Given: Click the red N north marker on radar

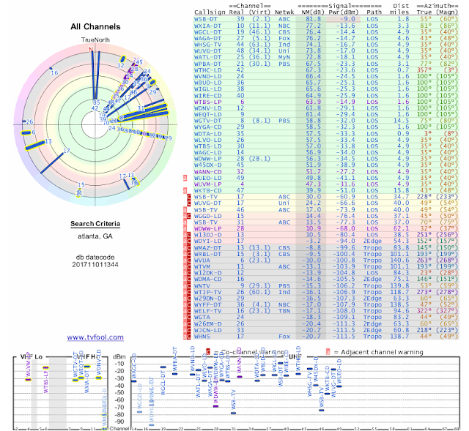Looking at the screenshot, I should (x=91, y=50).
